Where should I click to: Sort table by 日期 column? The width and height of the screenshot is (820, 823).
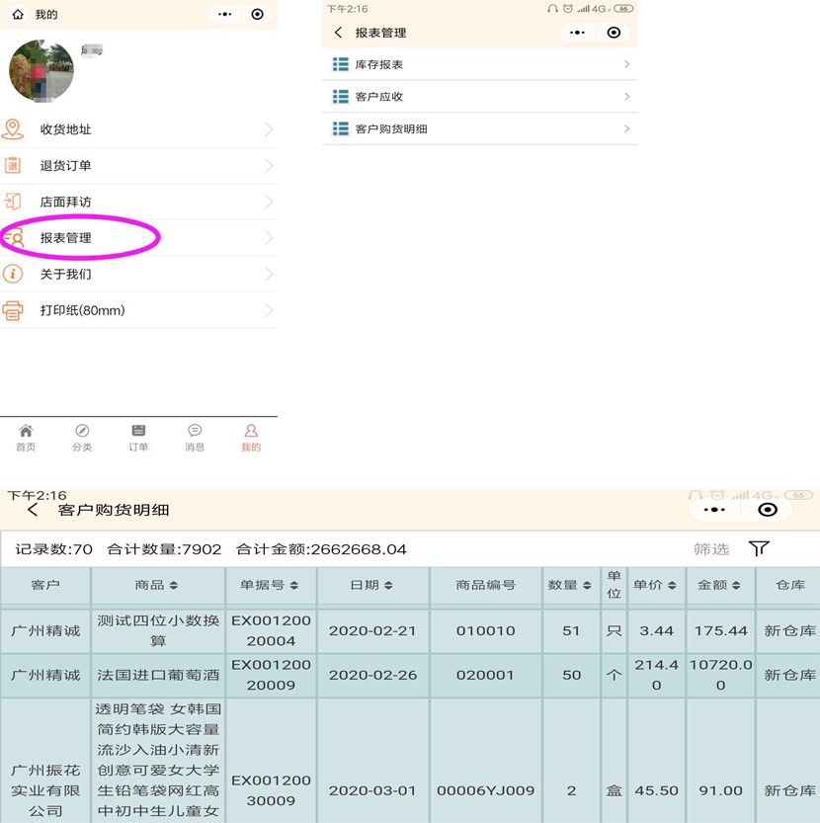coord(371,585)
